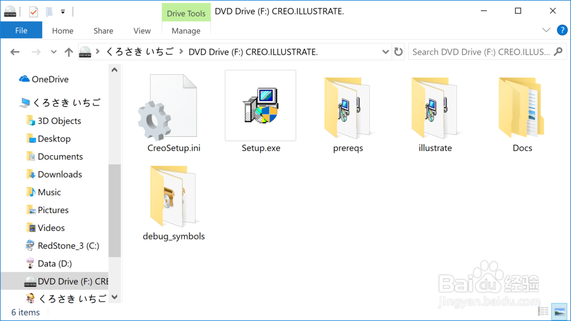Switch to large icons view layout
Viewport: 571px width, 321px height.
tap(559, 311)
